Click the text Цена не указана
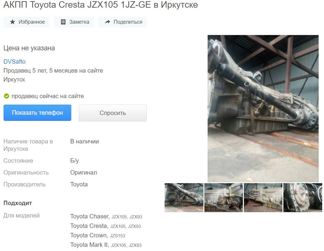Viewport: 324px width, 251px height. click(29, 48)
